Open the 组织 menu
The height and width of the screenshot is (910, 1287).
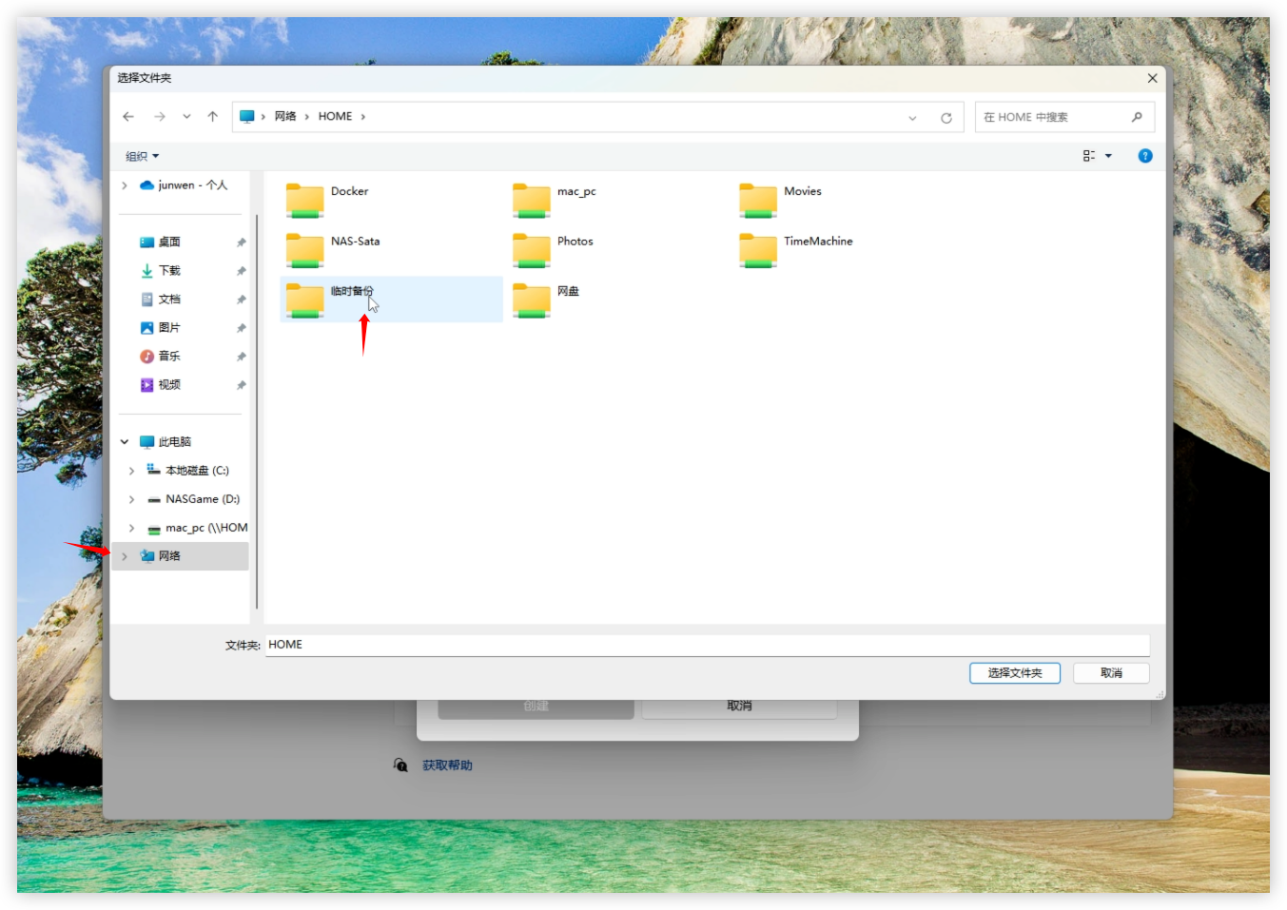point(142,156)
